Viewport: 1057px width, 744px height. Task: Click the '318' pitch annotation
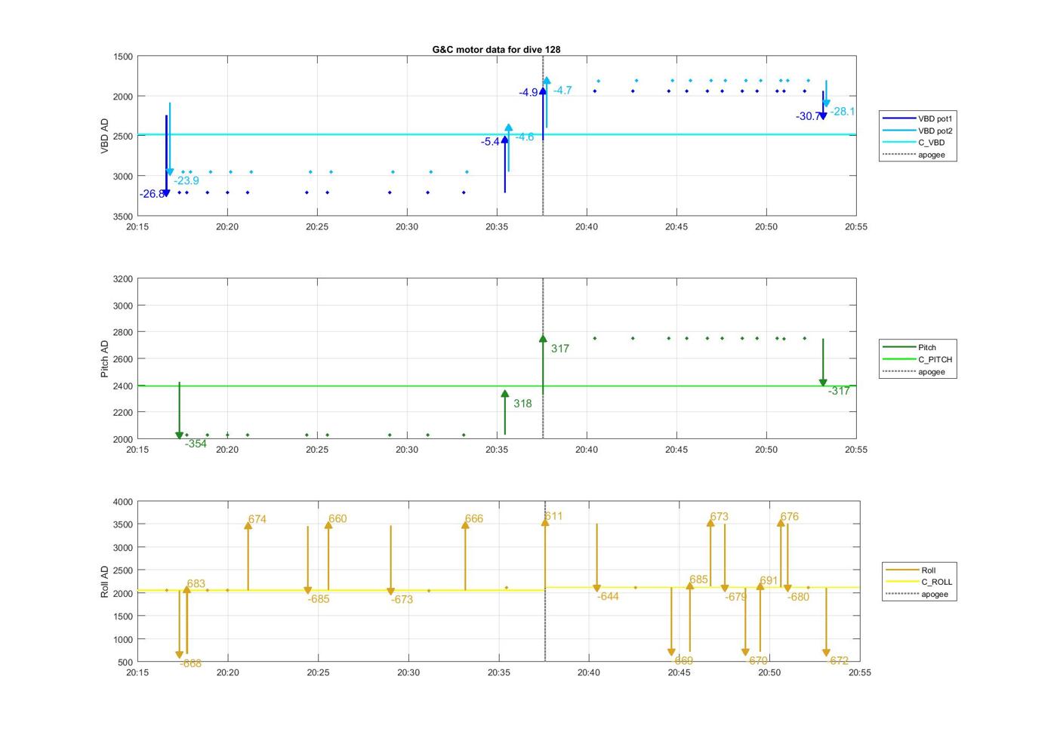[x=522, y=404]
